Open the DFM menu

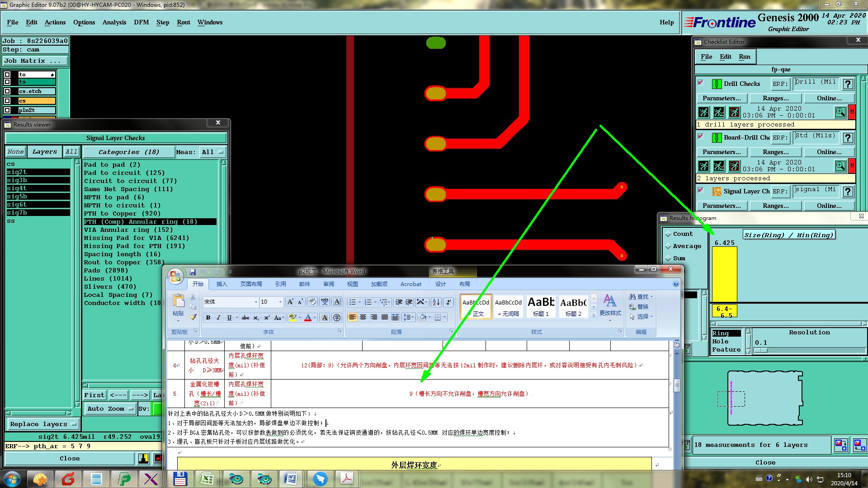click(x=141, y=22)
